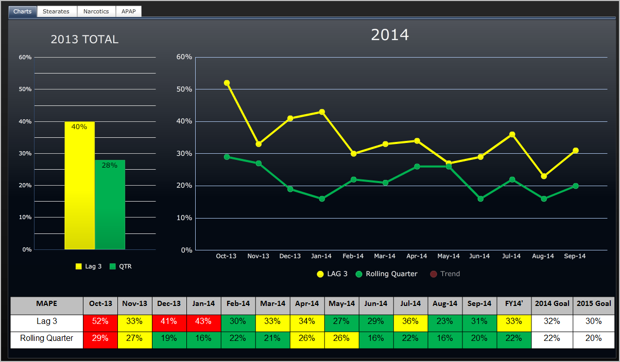
Task: Click the dark red Trend legend dot
Action: [434, 274]
